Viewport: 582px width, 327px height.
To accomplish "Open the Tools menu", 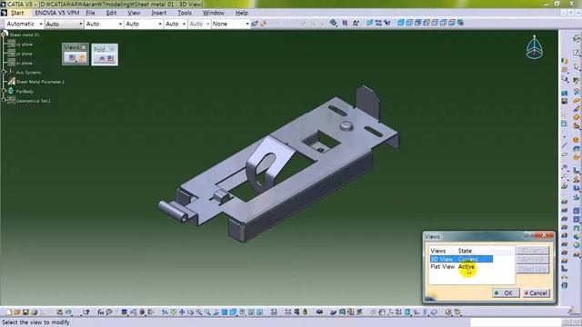I will (x=185, y=13).
